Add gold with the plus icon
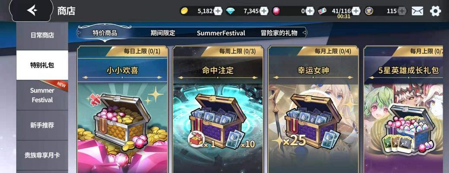This screenshot has width=449, height=173. coord(218,11)
